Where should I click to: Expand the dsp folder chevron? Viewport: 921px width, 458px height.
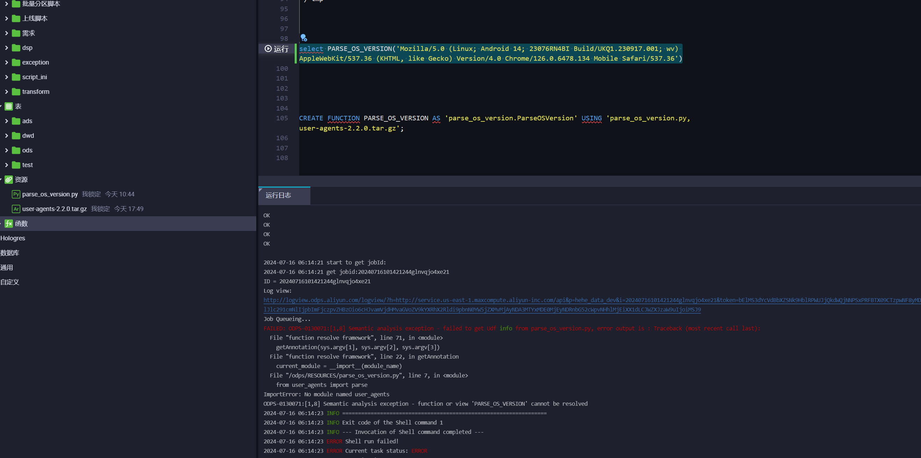coord(6,48)
